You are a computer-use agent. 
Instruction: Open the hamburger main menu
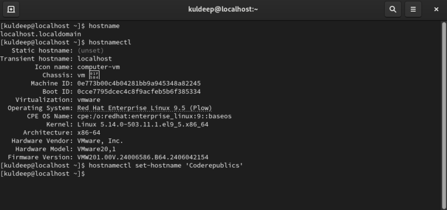click(413, 9)
